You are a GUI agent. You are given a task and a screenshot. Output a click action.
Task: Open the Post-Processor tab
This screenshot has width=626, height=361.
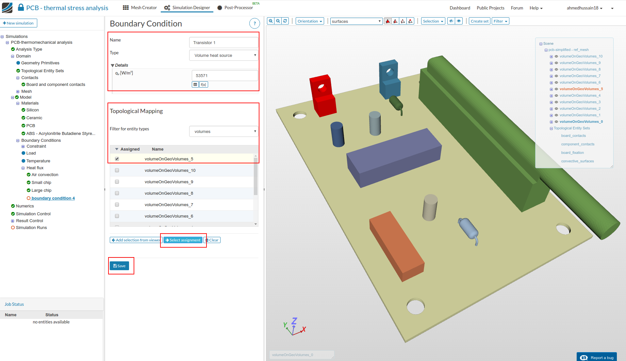point(235,8)
